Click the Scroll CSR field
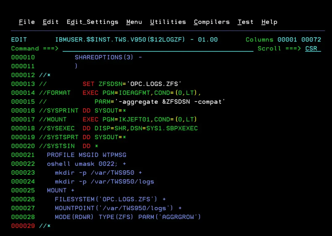 point(313,49)
